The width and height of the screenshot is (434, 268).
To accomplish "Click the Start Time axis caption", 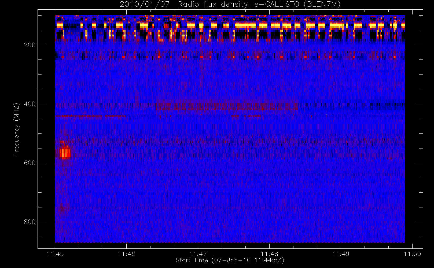I will click(x=230, y=260).
